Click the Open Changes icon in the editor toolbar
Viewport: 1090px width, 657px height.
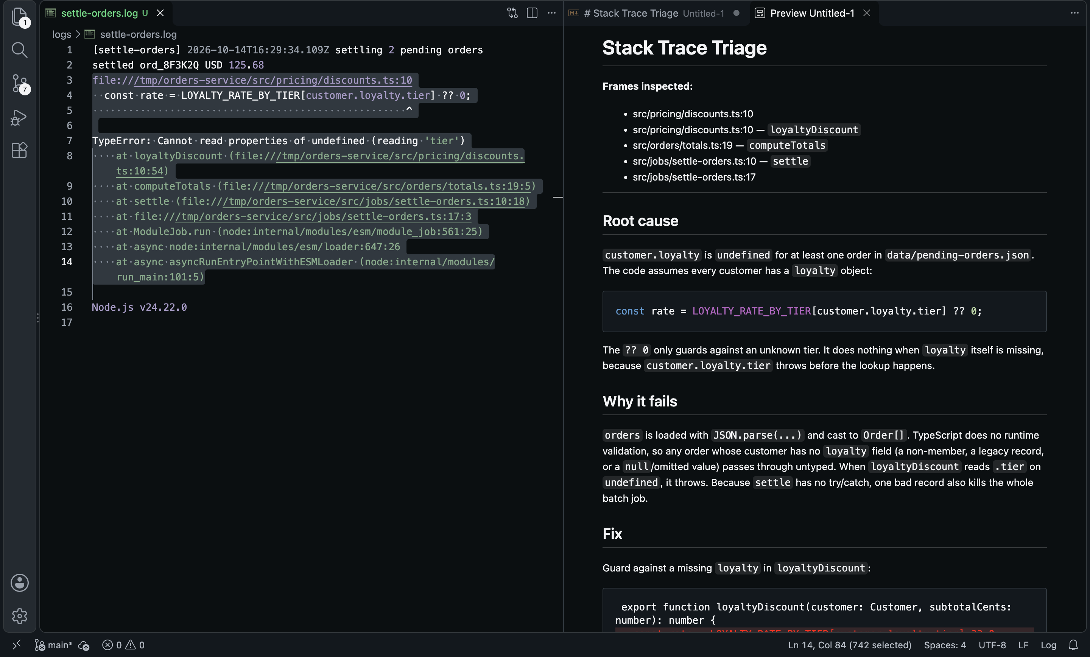(x=512, y=13)
